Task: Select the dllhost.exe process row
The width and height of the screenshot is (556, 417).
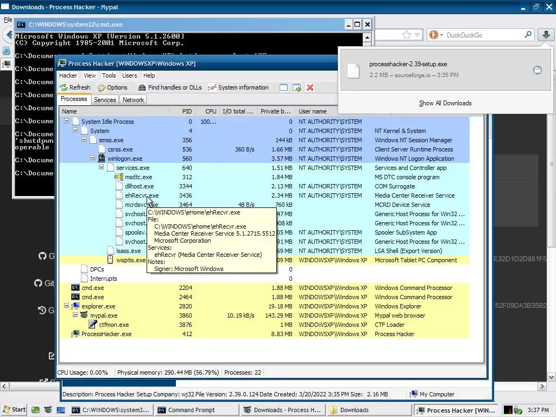Action: click(264, 186)
